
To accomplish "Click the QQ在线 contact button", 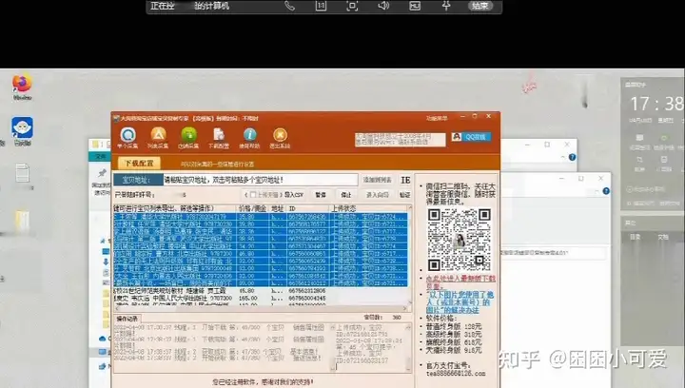I will [x=471, y=137].
